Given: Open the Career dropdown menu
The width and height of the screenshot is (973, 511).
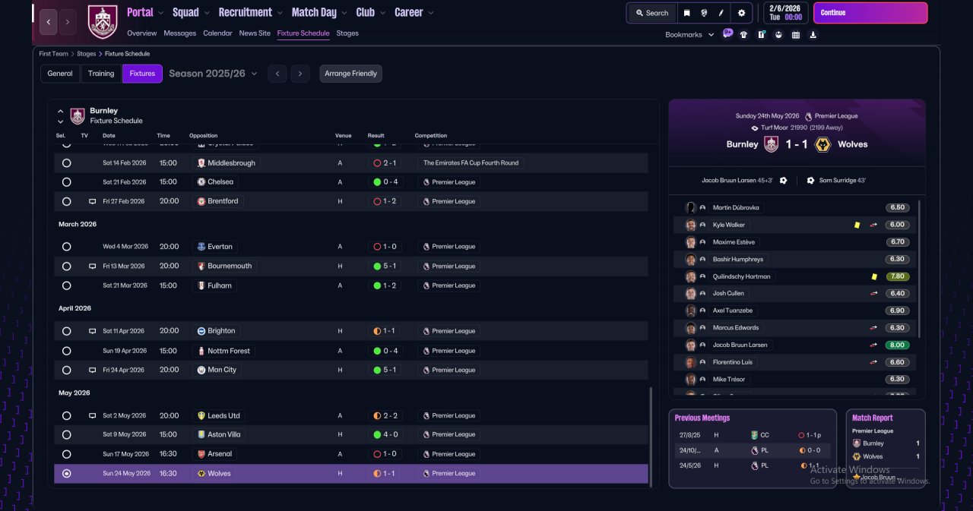Looking at the screenshot, I should [x=414, y=12].
